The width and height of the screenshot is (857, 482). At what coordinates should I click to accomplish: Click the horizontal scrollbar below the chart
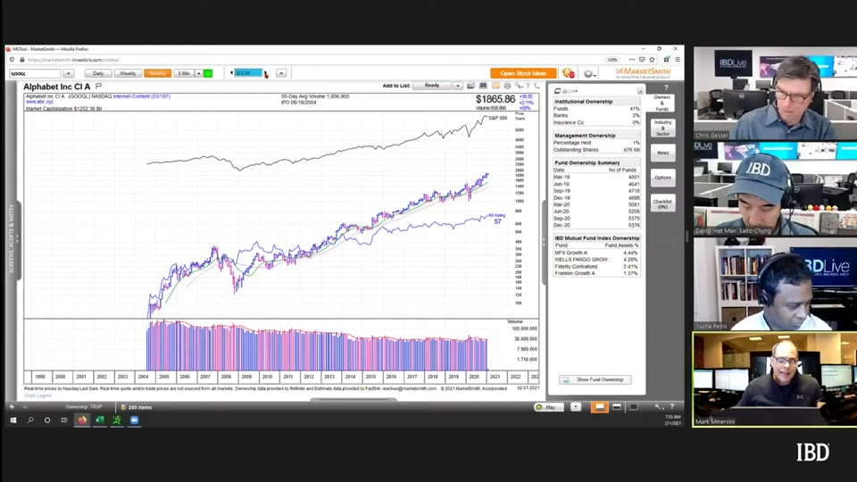[x=354, y=400]
